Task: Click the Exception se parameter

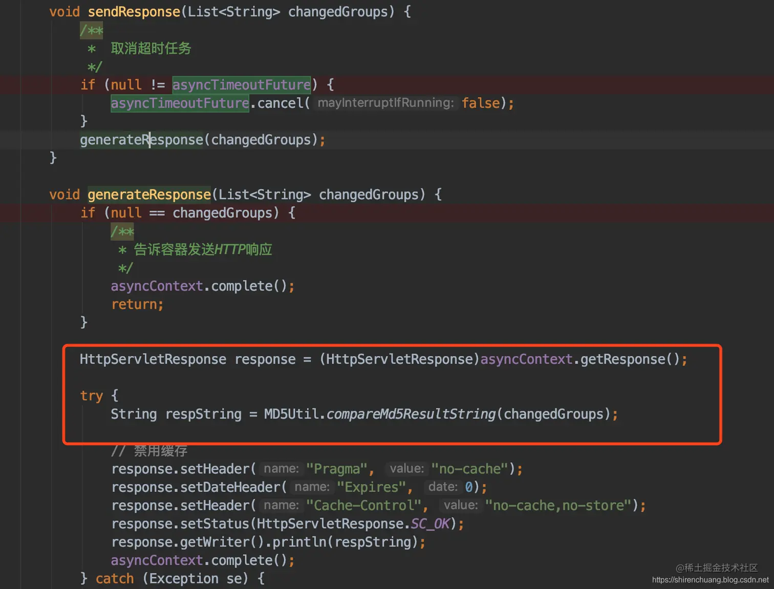Action: tap(195, 579)
